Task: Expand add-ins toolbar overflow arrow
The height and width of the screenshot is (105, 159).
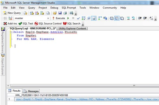Action: coord(83,24)
